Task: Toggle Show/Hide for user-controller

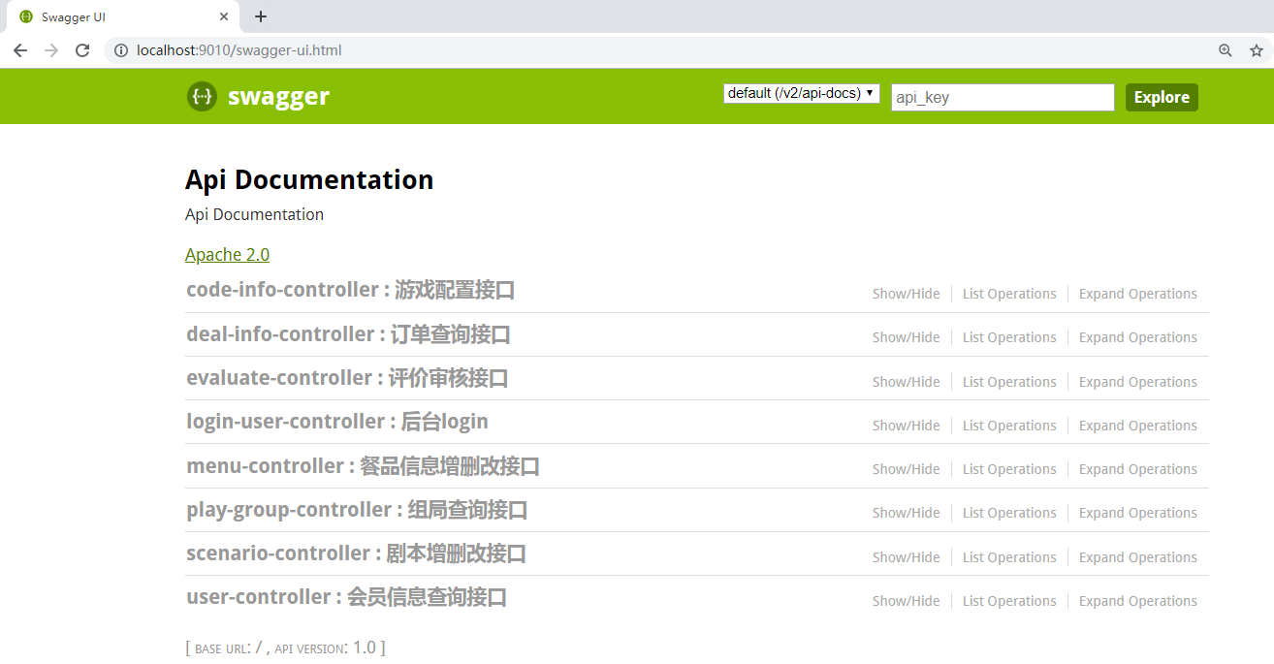Action: (906, 601)
